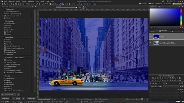Pin the Filtermenü panel

(x=33, y=7)
